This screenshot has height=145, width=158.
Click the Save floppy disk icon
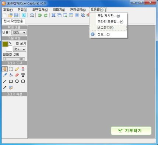(16, 15)
